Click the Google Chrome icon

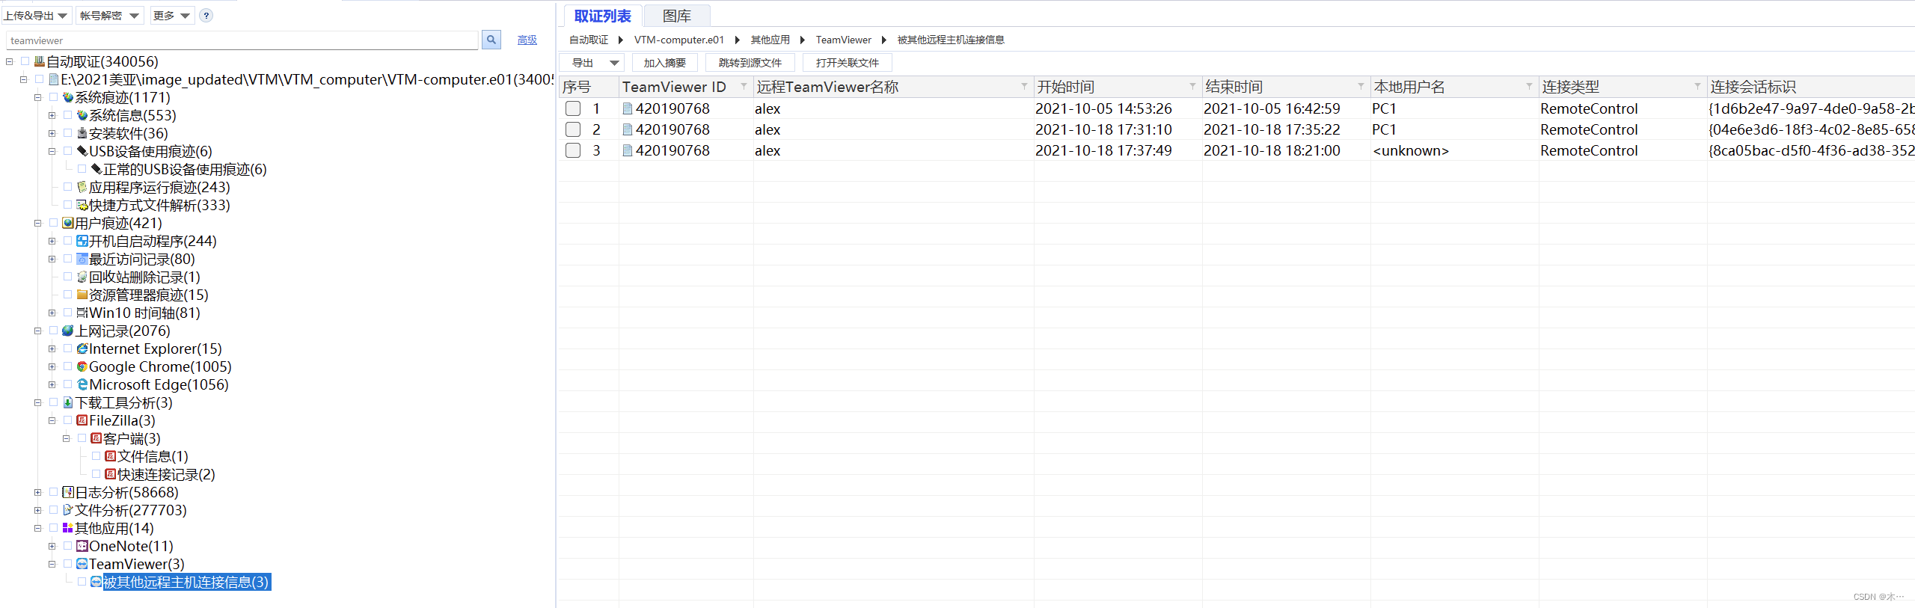(x=82, y=366)
